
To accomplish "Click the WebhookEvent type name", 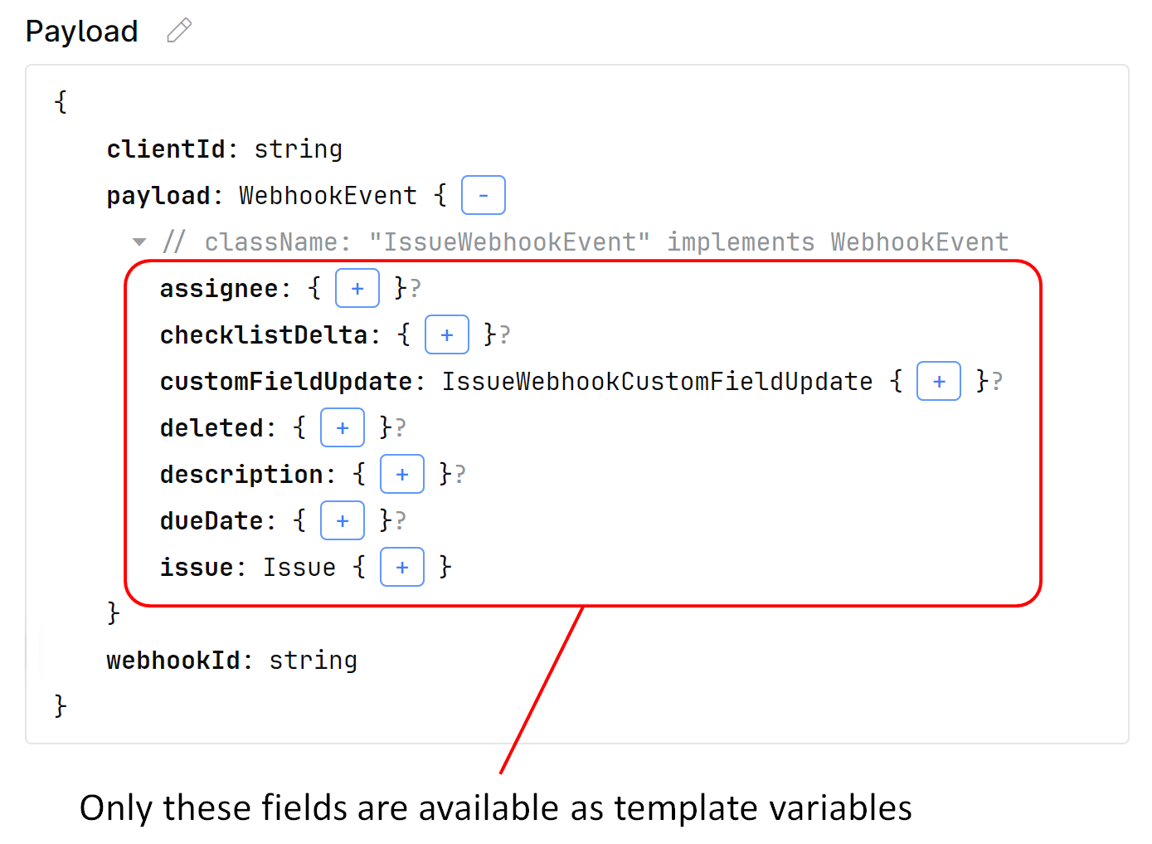I will pos(328,195).
